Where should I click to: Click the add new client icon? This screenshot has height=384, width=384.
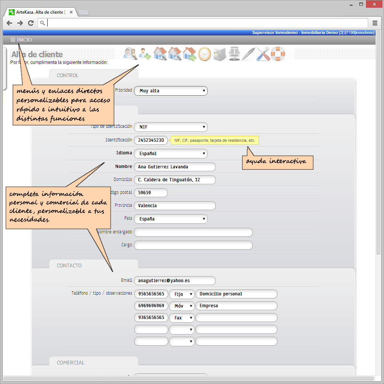coord(145,54)
